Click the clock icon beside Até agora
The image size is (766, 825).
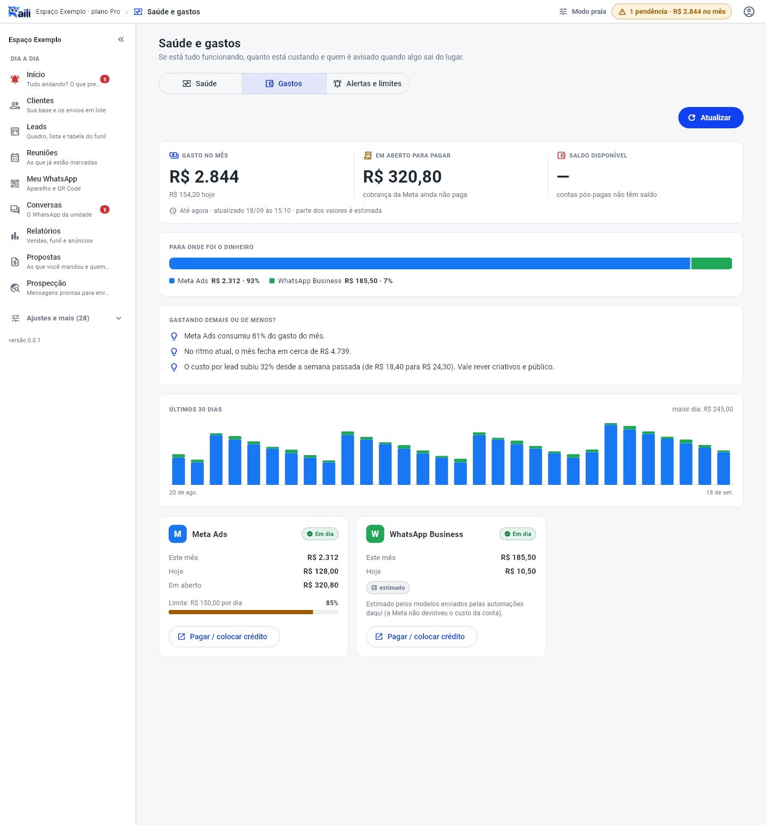[x=173, y=211]
